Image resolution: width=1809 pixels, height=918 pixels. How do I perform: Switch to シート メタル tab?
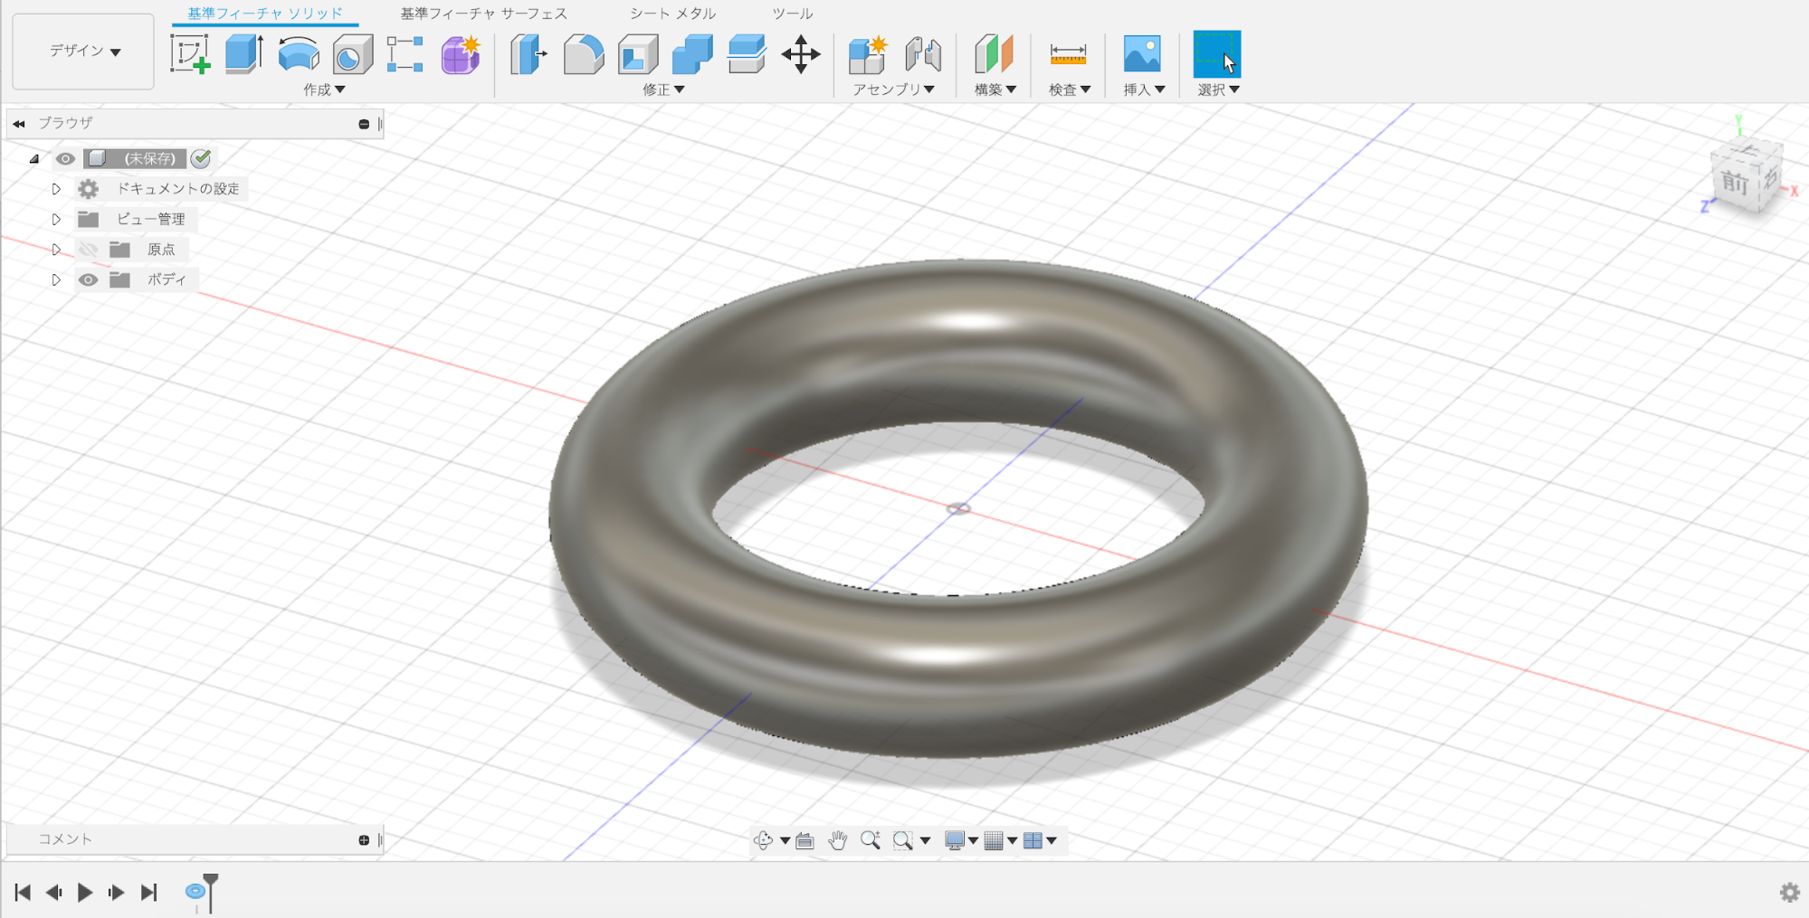[672, 14]
